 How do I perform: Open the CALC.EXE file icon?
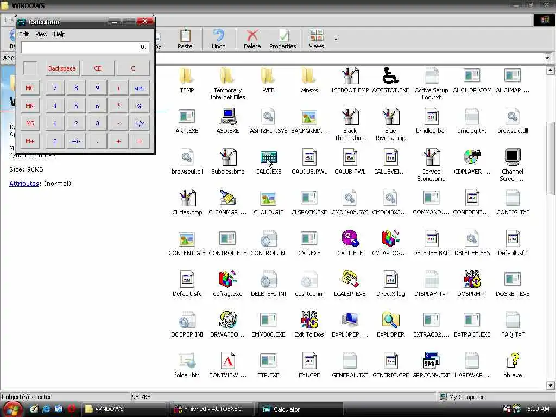point(268,158)
